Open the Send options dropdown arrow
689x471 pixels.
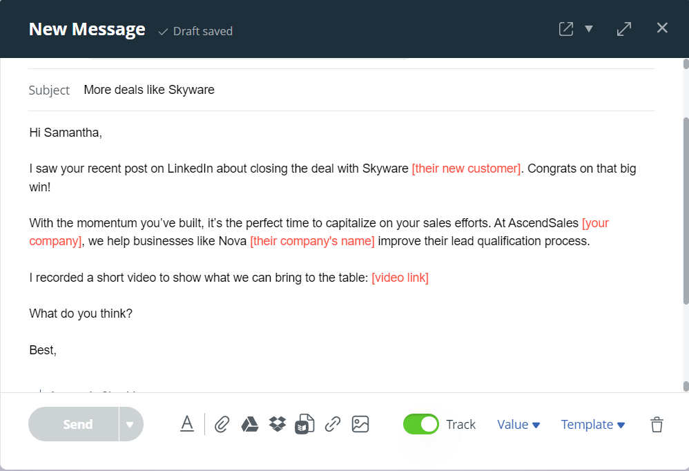(130, 424)
